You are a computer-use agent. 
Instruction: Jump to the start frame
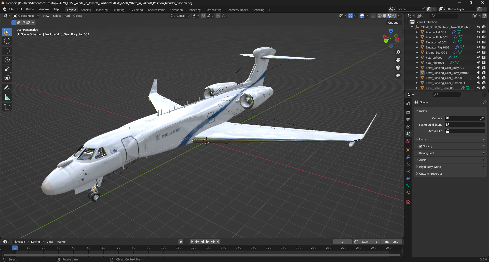pyautogui.click(x=192, y=242)
